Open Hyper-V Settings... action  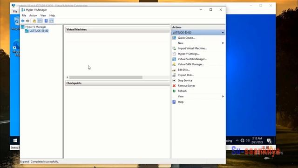(x=189, y=54)
